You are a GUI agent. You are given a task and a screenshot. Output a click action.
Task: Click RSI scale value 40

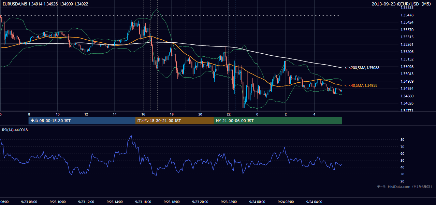(403, 167)
